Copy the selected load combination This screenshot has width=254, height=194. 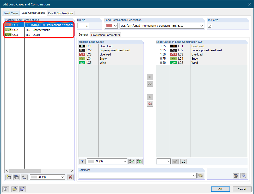click(16, 177)
